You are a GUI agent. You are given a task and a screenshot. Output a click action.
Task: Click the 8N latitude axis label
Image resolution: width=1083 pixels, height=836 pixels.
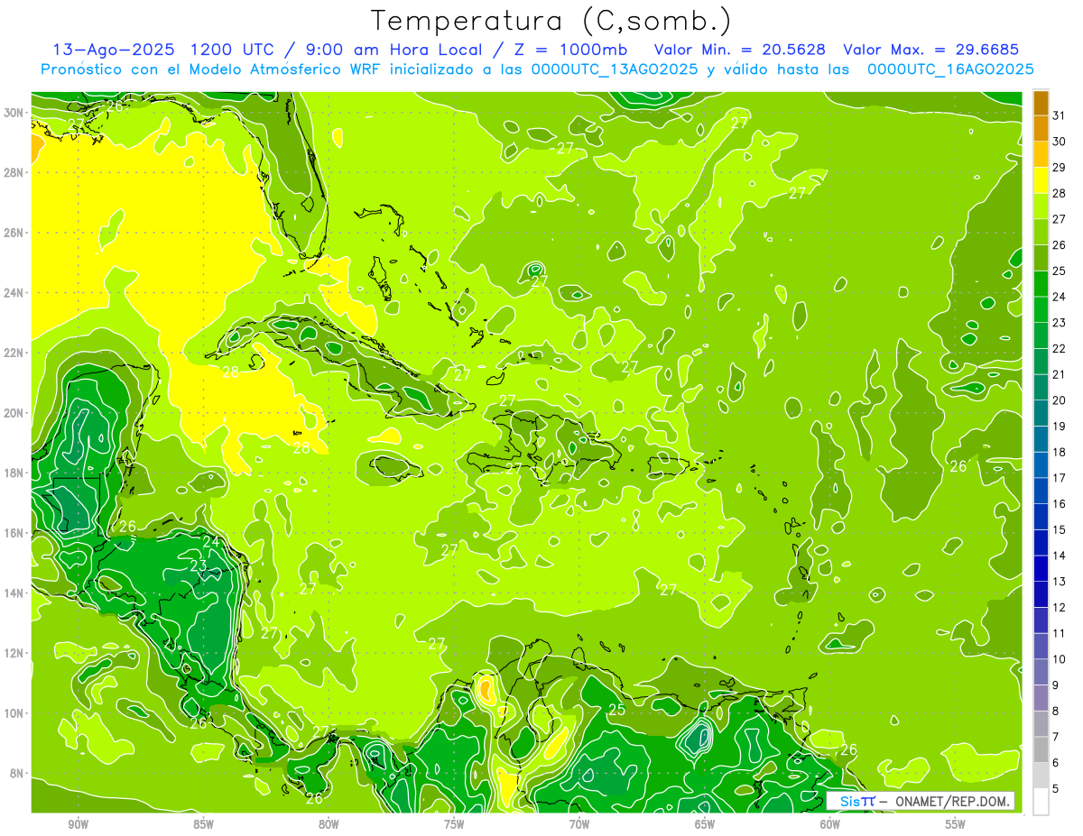pyautogui.click(x=16, y=773)
